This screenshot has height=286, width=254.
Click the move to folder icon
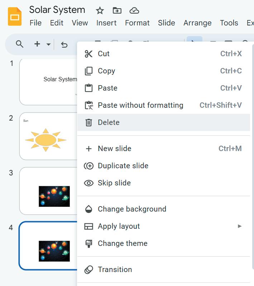click(117, 10)
